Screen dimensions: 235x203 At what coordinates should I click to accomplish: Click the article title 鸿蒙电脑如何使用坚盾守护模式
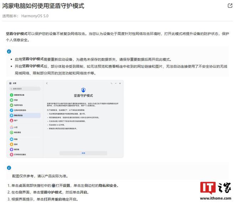pos(43,6)
